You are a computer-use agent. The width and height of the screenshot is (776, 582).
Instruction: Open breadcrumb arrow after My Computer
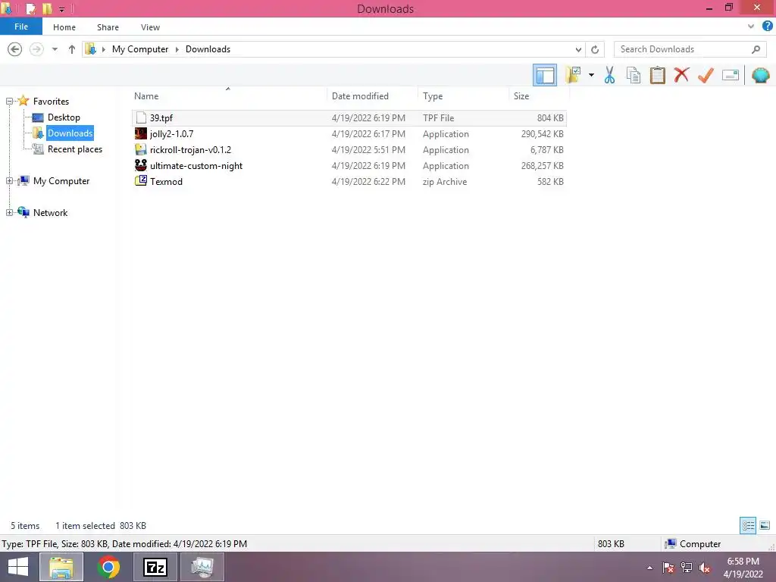click(x=177, y=49)
